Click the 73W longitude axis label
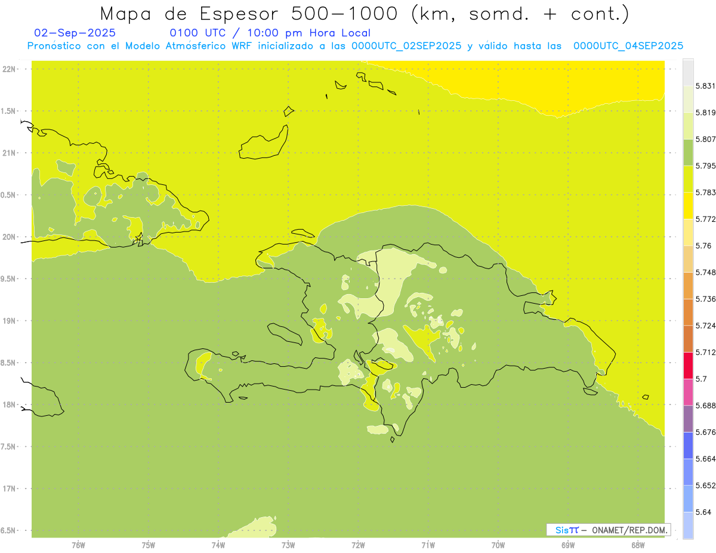Screen dimensions: 716x553 [288, 545]
